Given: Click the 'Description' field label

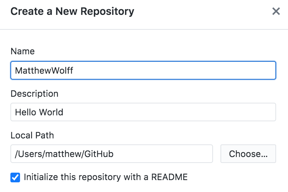Looking at the screenshot, I should pyautogui.click(x=35, y=93).
